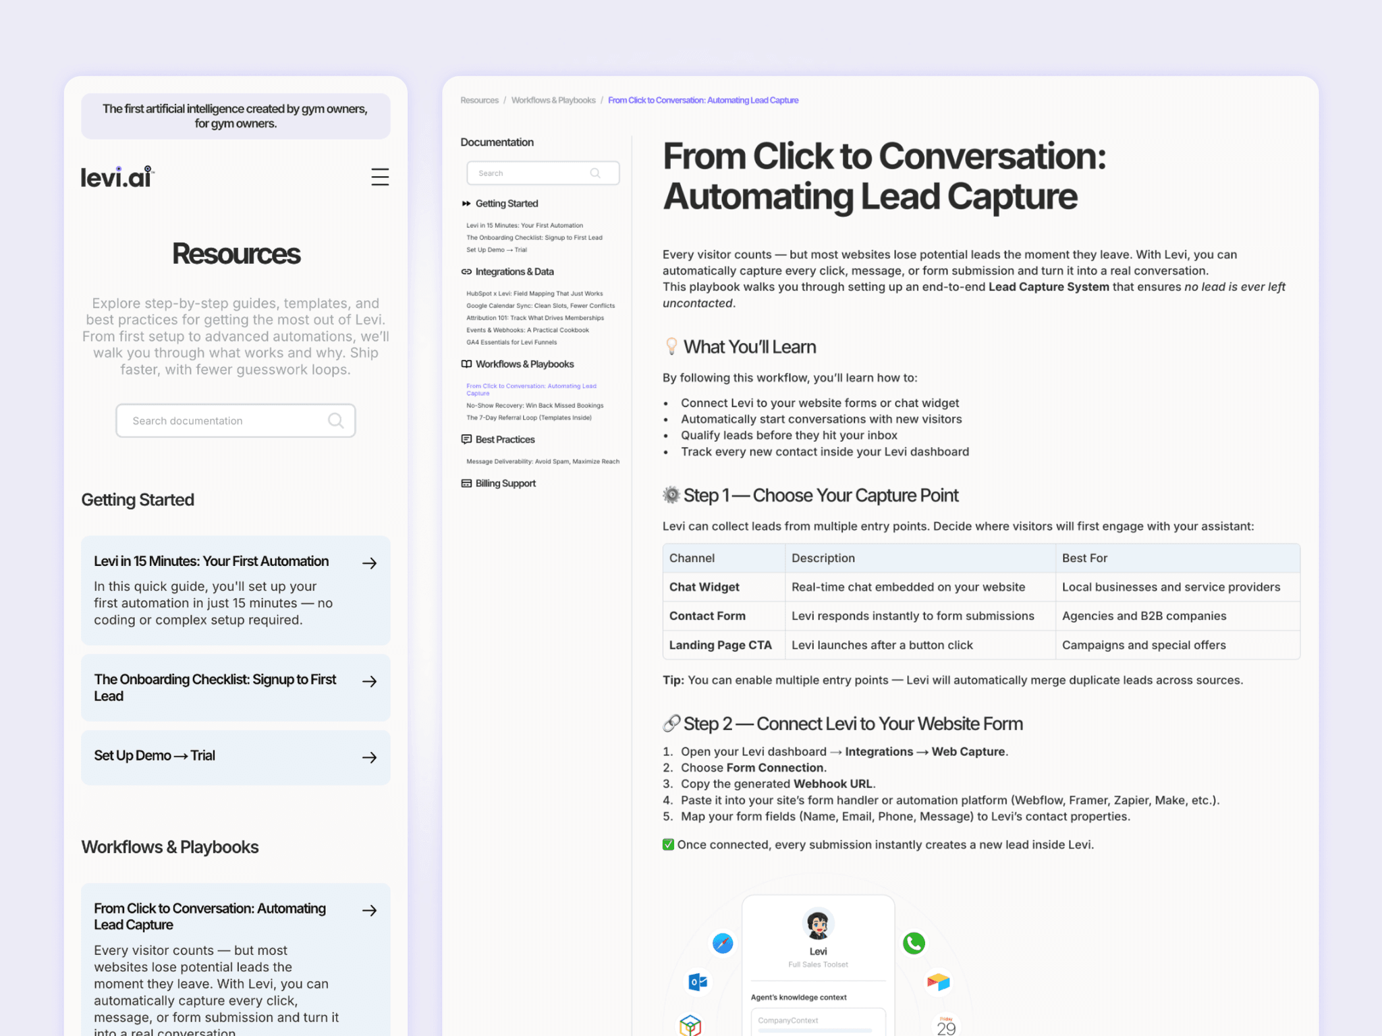Click the arrow on Onboarding Checklist card

pyautogui.click(x=369, y=681)
